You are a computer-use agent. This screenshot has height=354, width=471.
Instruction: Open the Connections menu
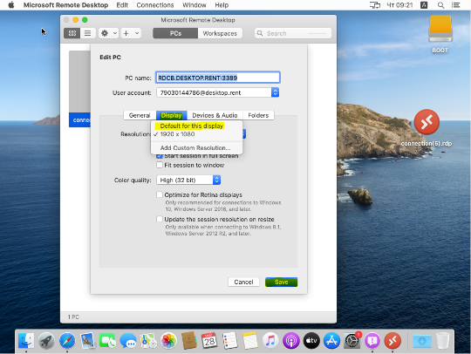155,5
